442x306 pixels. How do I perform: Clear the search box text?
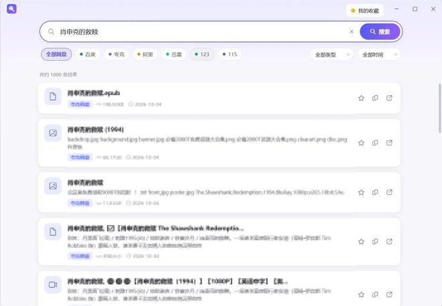[352, 31]
